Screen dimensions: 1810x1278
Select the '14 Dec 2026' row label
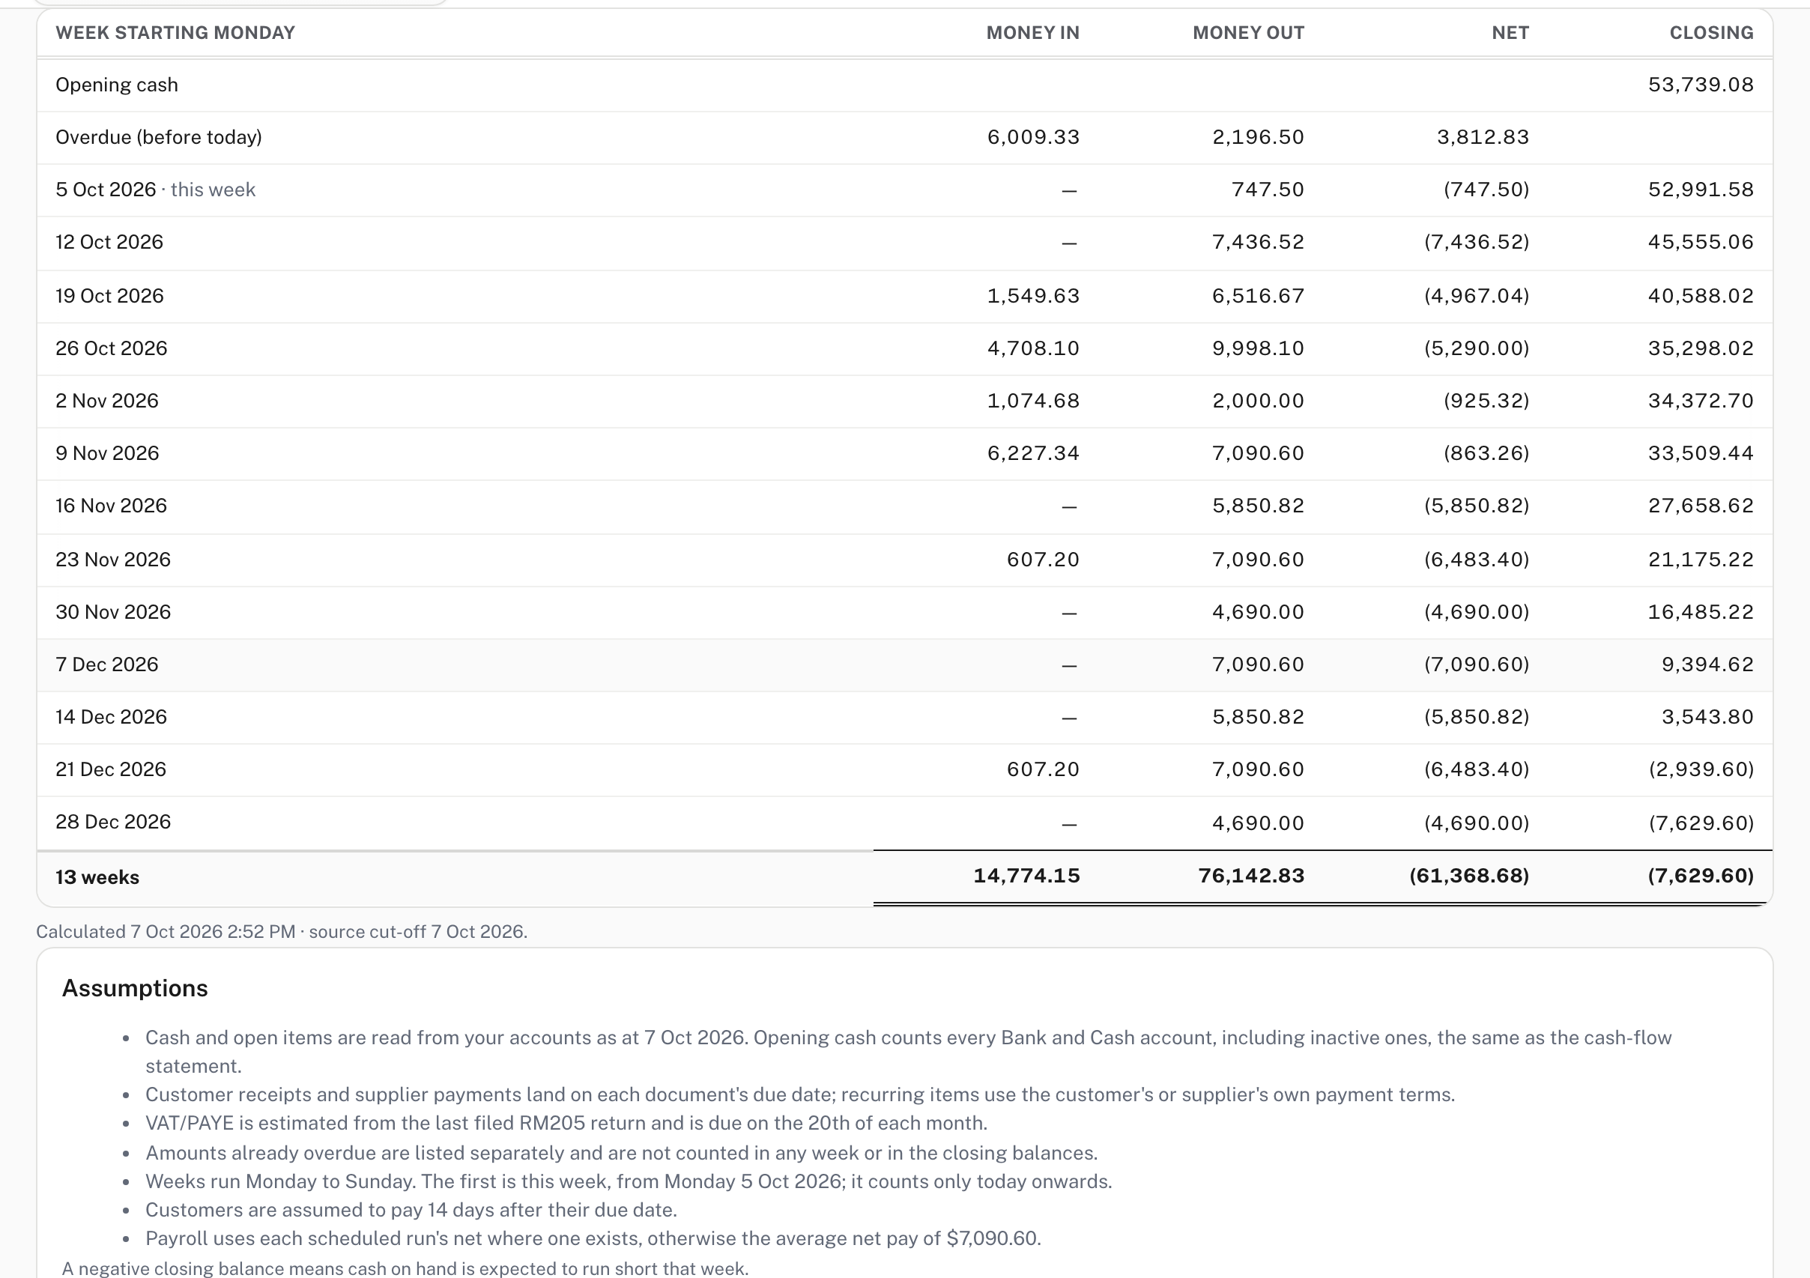pyautogui.click(x=111, y=717)
